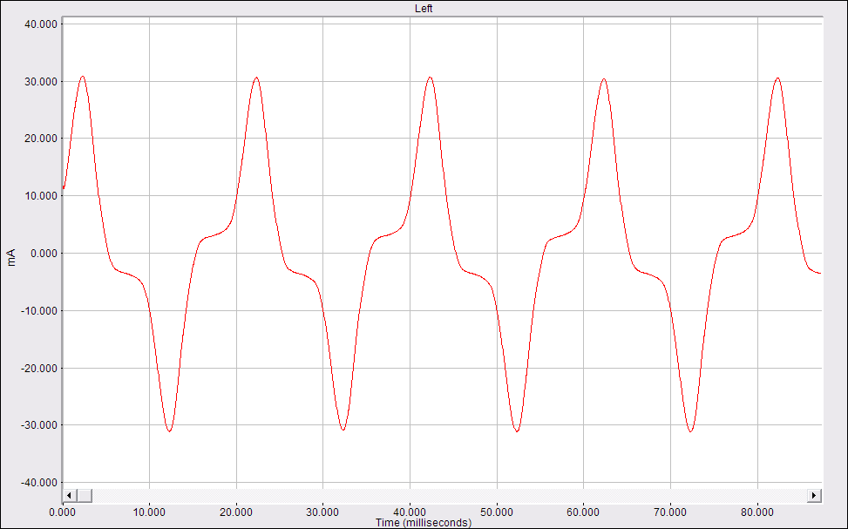Click the 30.000 y-axis value
The image size is (848, 529).
(41, 82)
